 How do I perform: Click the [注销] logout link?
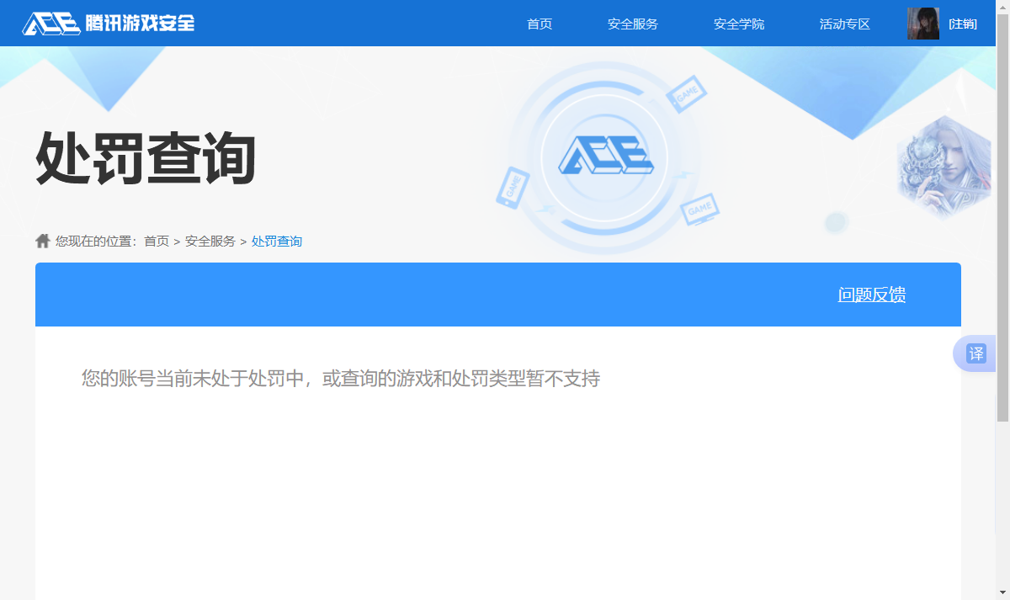[x=963, y=24]
